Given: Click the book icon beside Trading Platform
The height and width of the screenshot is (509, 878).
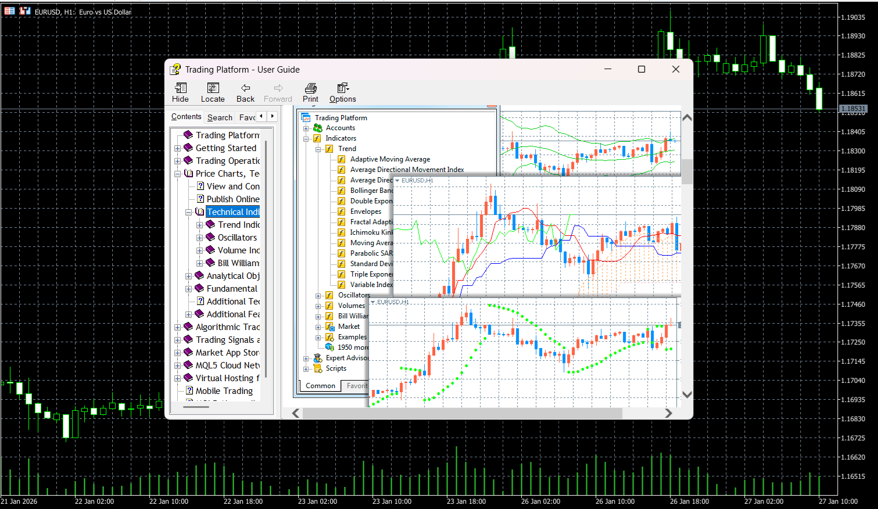Looking at the screenshot, I should click(188, 135).
